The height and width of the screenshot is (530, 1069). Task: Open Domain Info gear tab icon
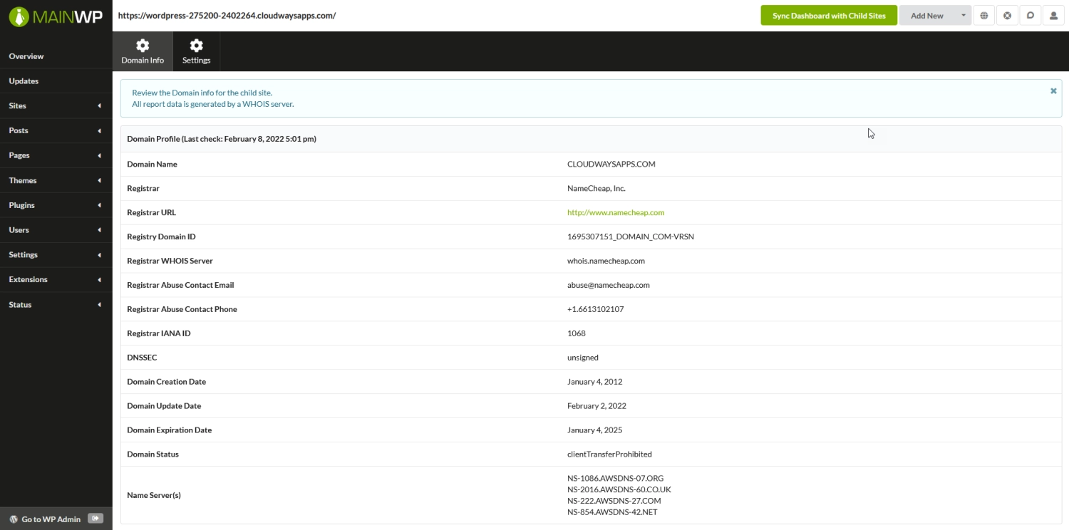(x=142, y=44)
